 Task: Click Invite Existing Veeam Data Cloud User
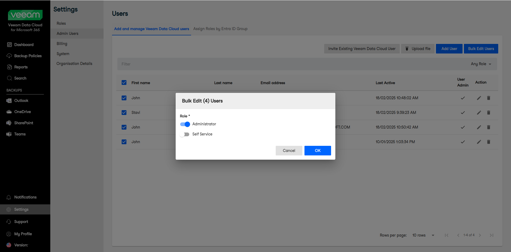(x=362, y=49)
